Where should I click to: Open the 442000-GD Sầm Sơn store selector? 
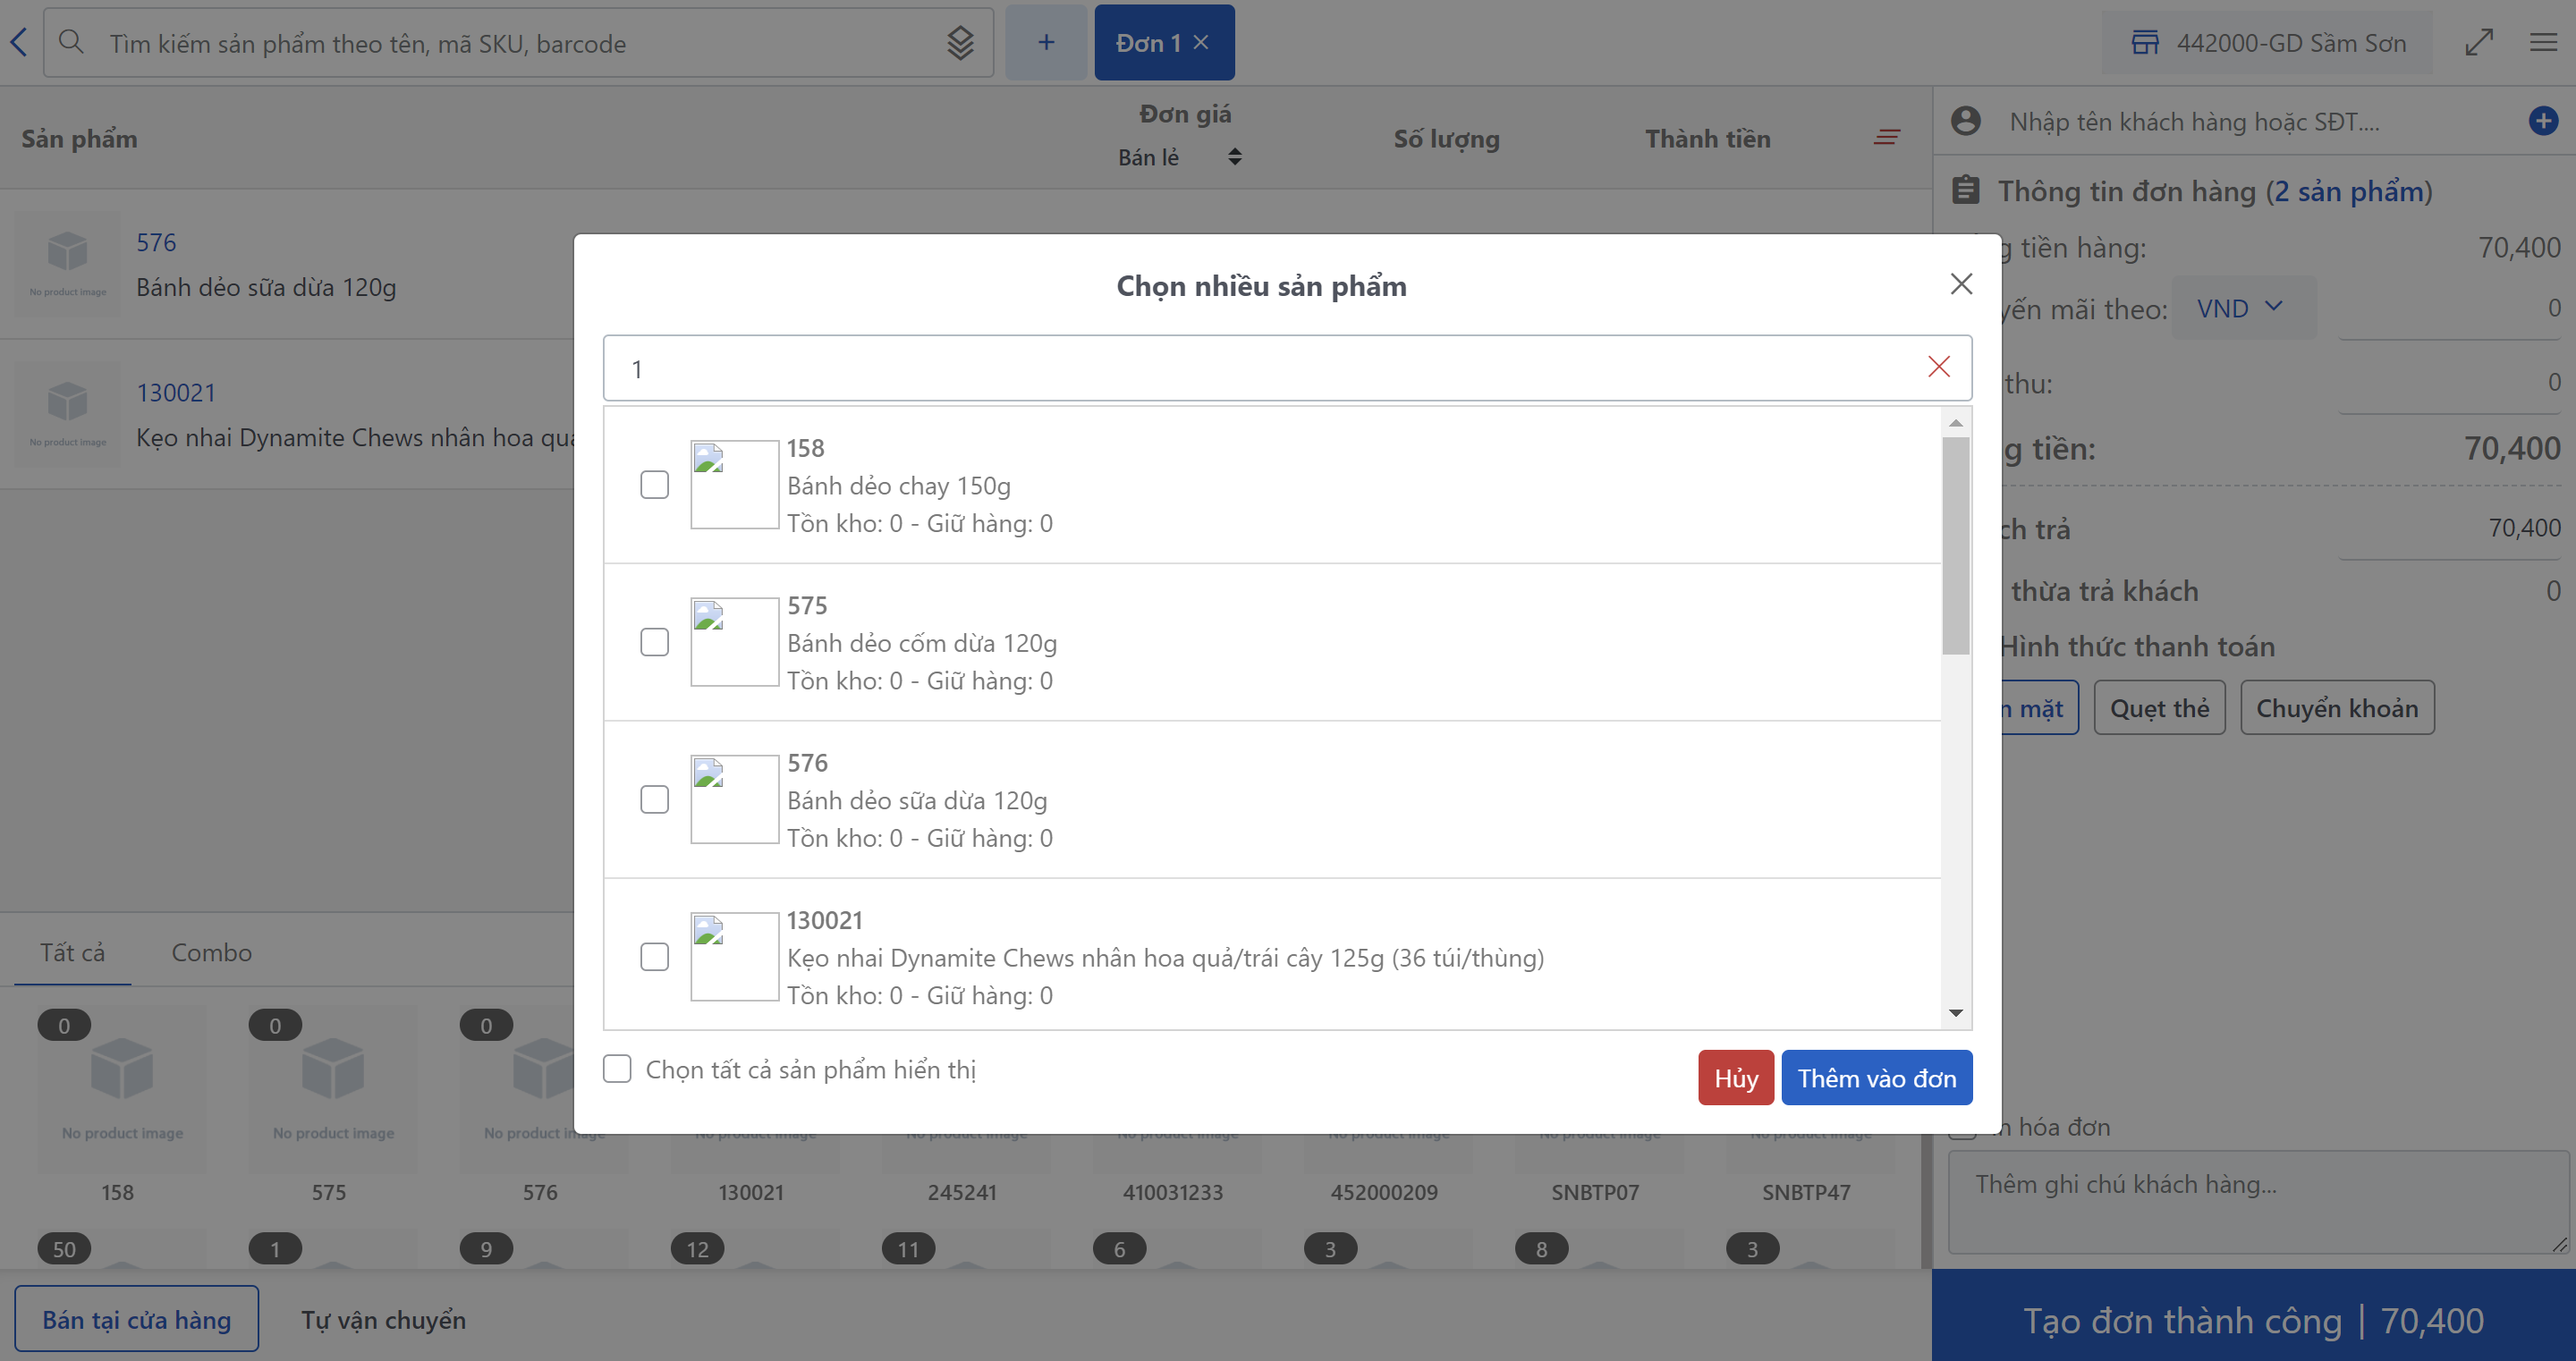click(x=2267, y=43)
